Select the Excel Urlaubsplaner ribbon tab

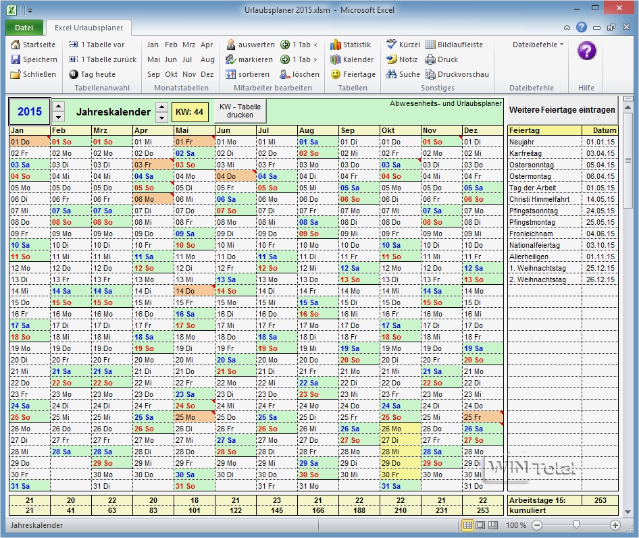point(89,29)
